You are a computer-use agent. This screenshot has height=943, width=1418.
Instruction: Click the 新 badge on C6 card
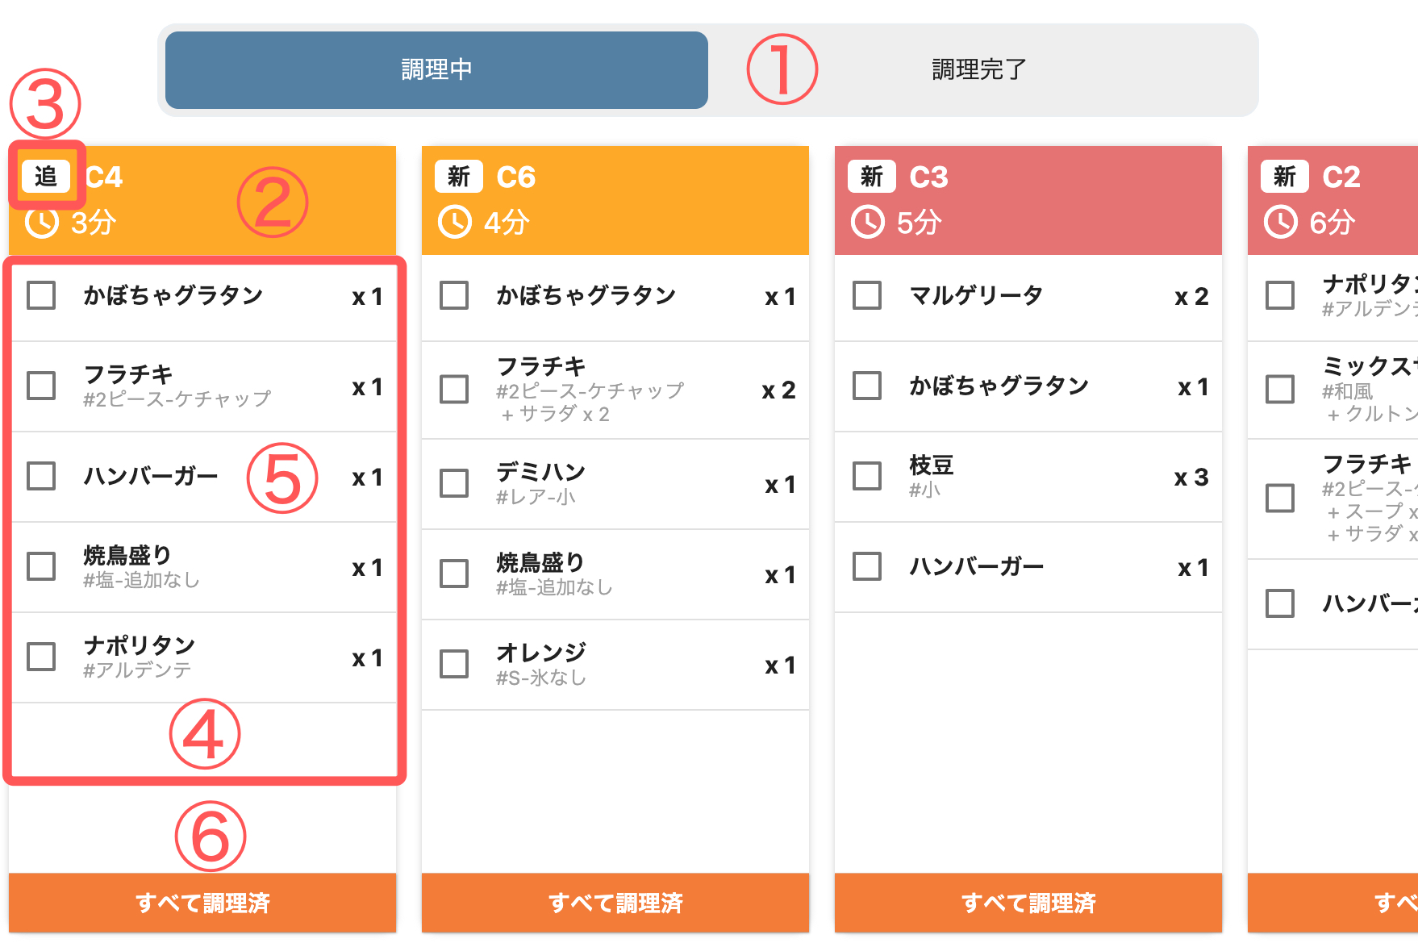pyautogui.click(x=459, y=176)
